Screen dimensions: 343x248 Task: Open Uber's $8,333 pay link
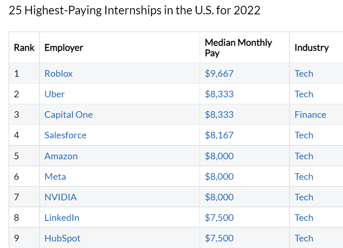(x=219, y=94)
